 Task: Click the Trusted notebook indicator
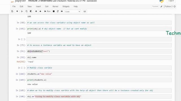point(155,6)
